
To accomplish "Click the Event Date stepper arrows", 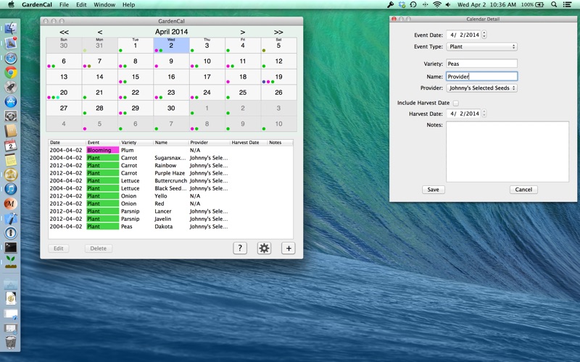I will tap(484, 35).
